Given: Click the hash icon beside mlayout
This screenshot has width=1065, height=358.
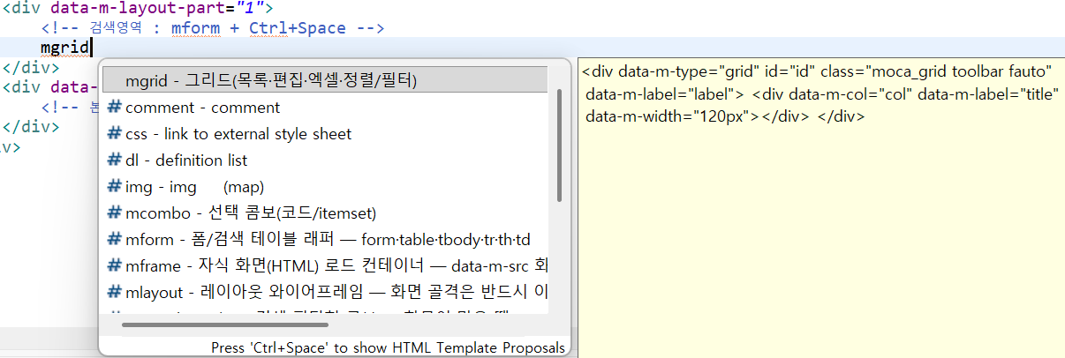Looking at the screenshot, I should point(114,292).
